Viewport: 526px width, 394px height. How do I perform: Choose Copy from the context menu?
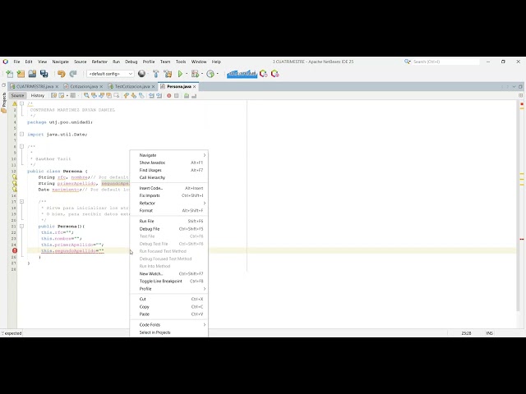[x=168, y=306]
